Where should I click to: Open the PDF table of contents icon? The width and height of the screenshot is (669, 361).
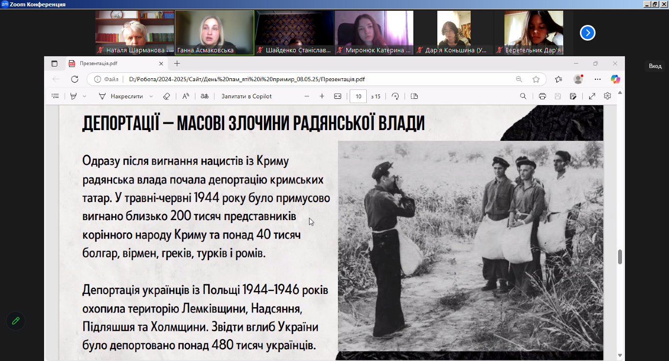pos(55,96)
